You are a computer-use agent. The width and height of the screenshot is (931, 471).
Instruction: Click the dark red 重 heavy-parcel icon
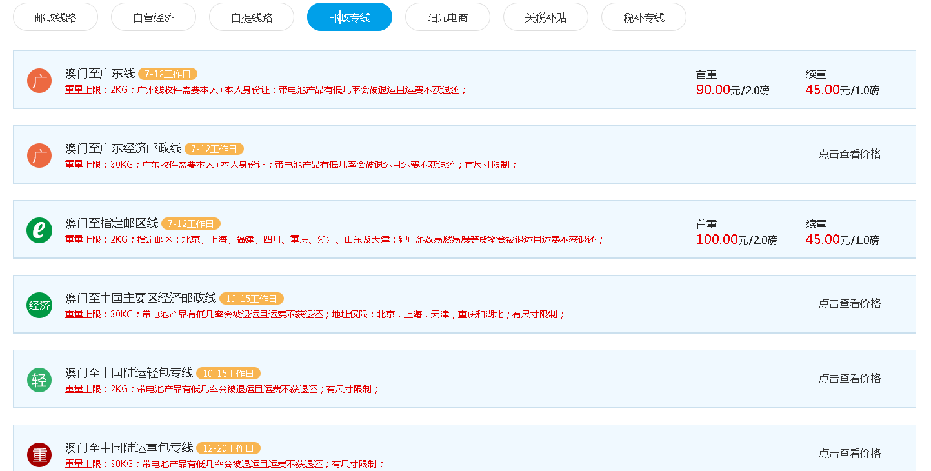click(x=39, y=455)
